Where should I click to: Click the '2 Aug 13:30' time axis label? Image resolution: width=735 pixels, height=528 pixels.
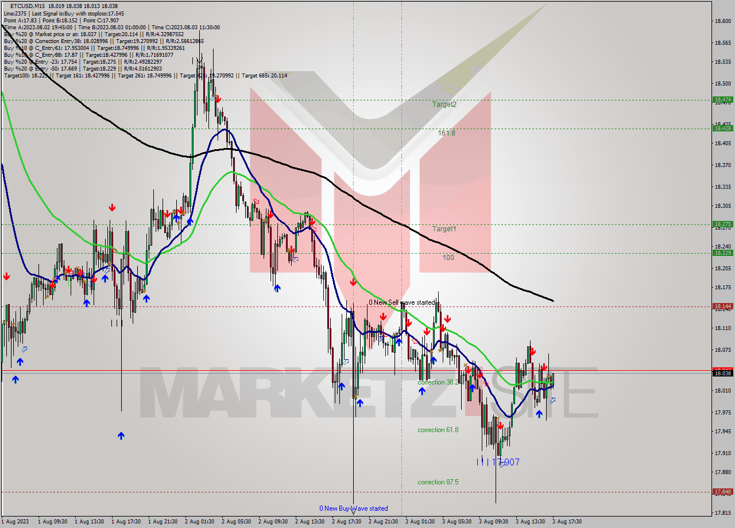(310, 522)
